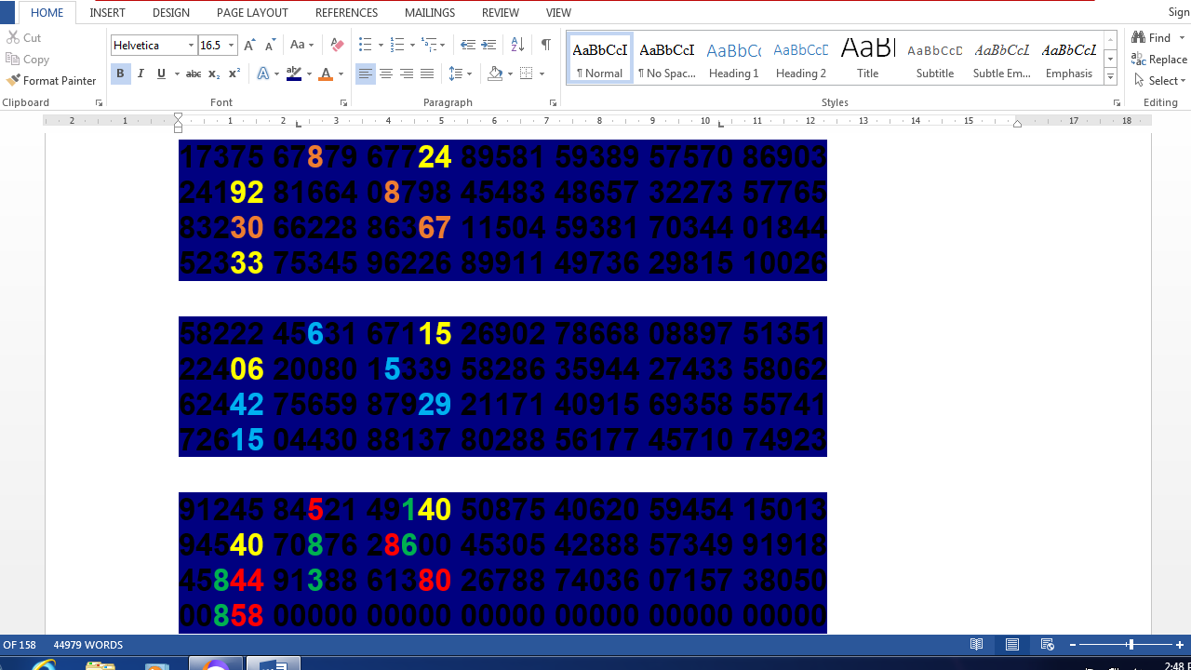Toggle Subscript formatting

(x=214, y=74)
